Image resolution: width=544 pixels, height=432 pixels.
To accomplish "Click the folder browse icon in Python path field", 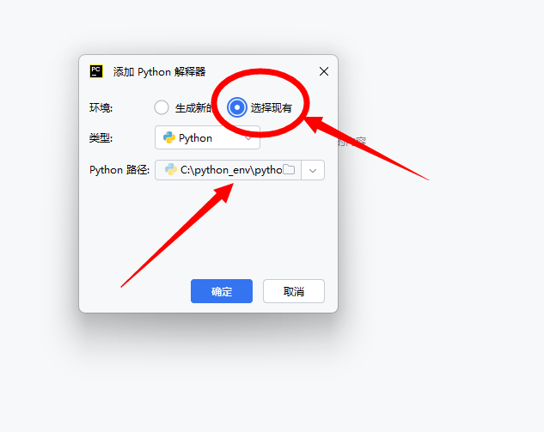I will [289, 169].
